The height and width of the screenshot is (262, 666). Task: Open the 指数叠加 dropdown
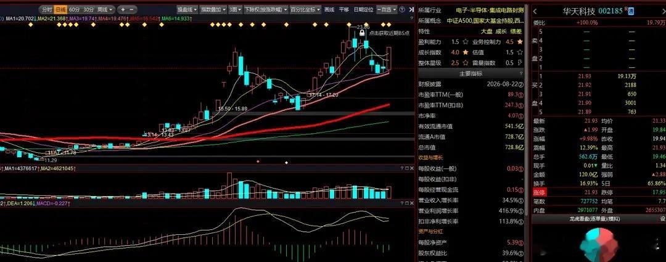(213, 9)
